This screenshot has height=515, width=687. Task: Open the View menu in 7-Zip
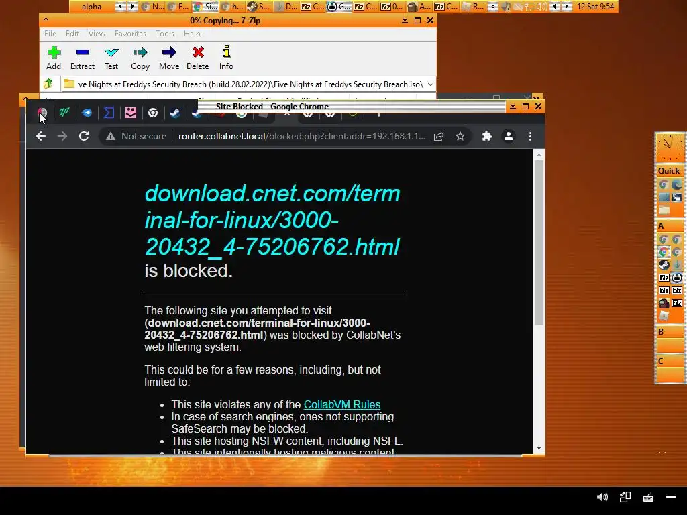97,34
